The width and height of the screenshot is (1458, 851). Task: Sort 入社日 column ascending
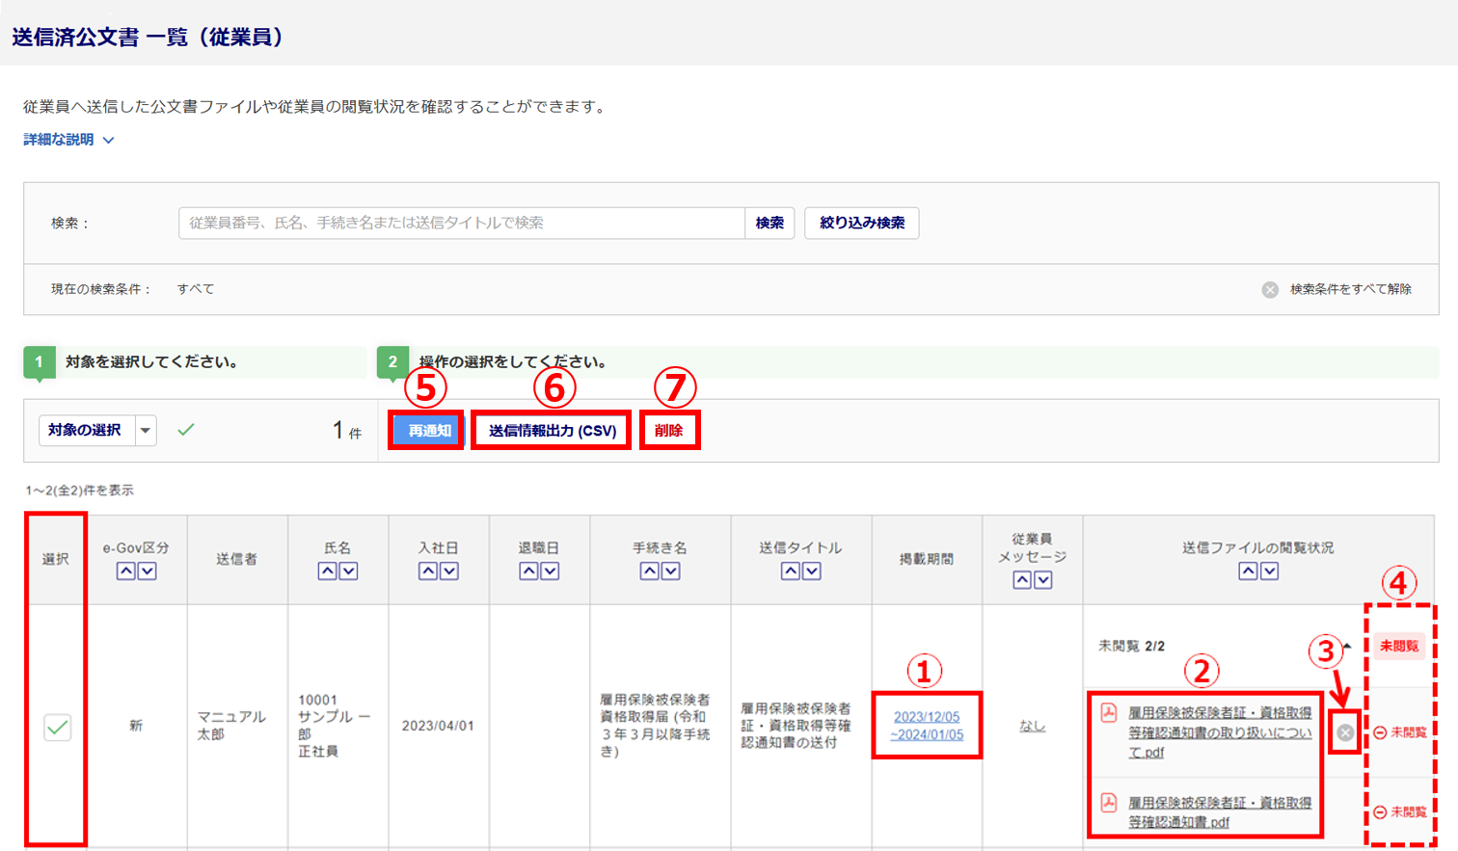pyautogui.click(x=428, y=572)
